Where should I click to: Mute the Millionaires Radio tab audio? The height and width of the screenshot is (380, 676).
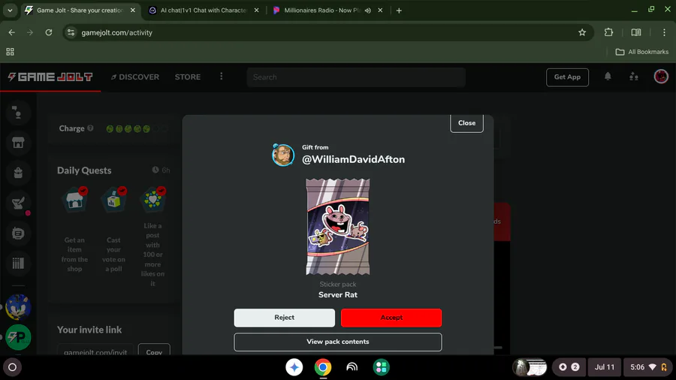pyautogui.click(x=368, y=11)
